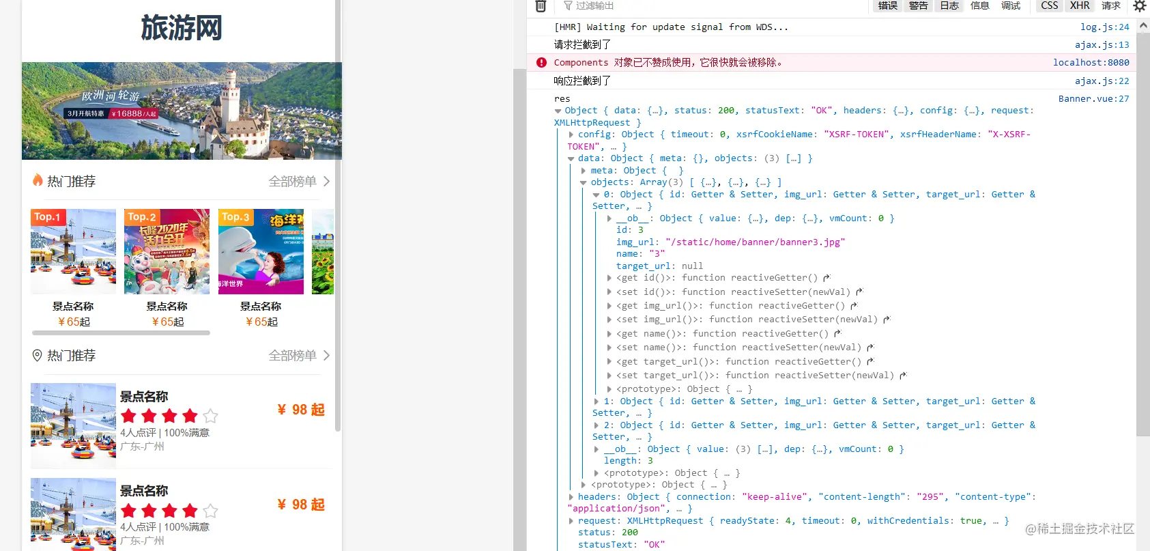The height and width of the screenshot is (551, 1150).
Task: Collapse array item 0 Object
Action: click(x=596, y=195)
